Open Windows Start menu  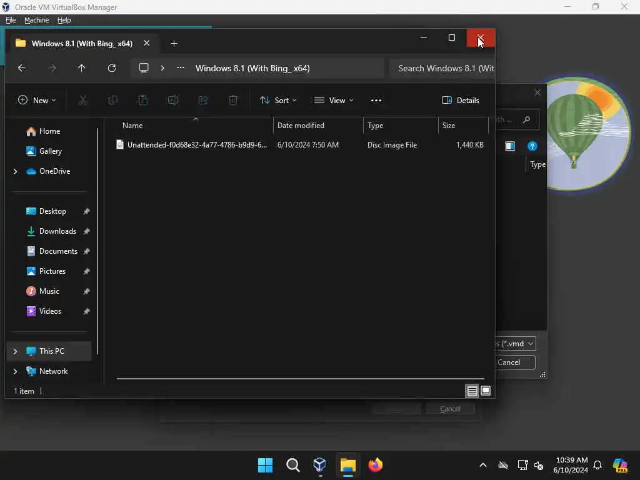pos(265,465)
